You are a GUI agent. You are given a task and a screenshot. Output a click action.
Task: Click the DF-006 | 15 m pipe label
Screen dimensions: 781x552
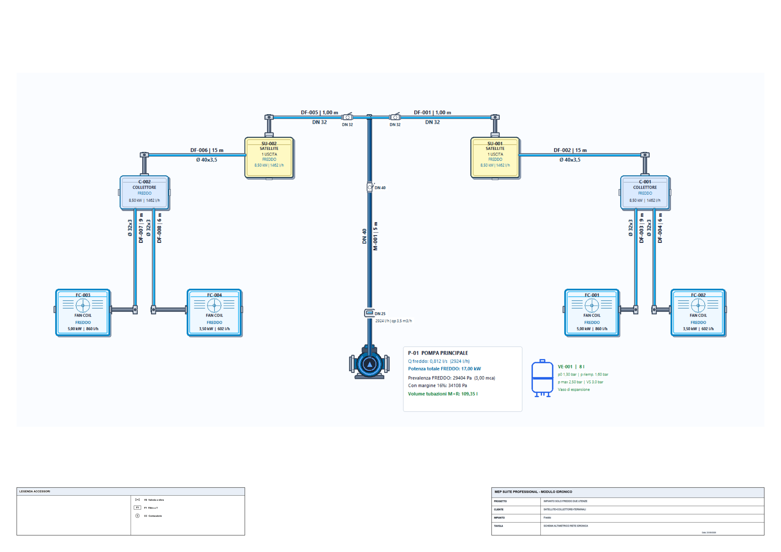(x=207, y=150)
